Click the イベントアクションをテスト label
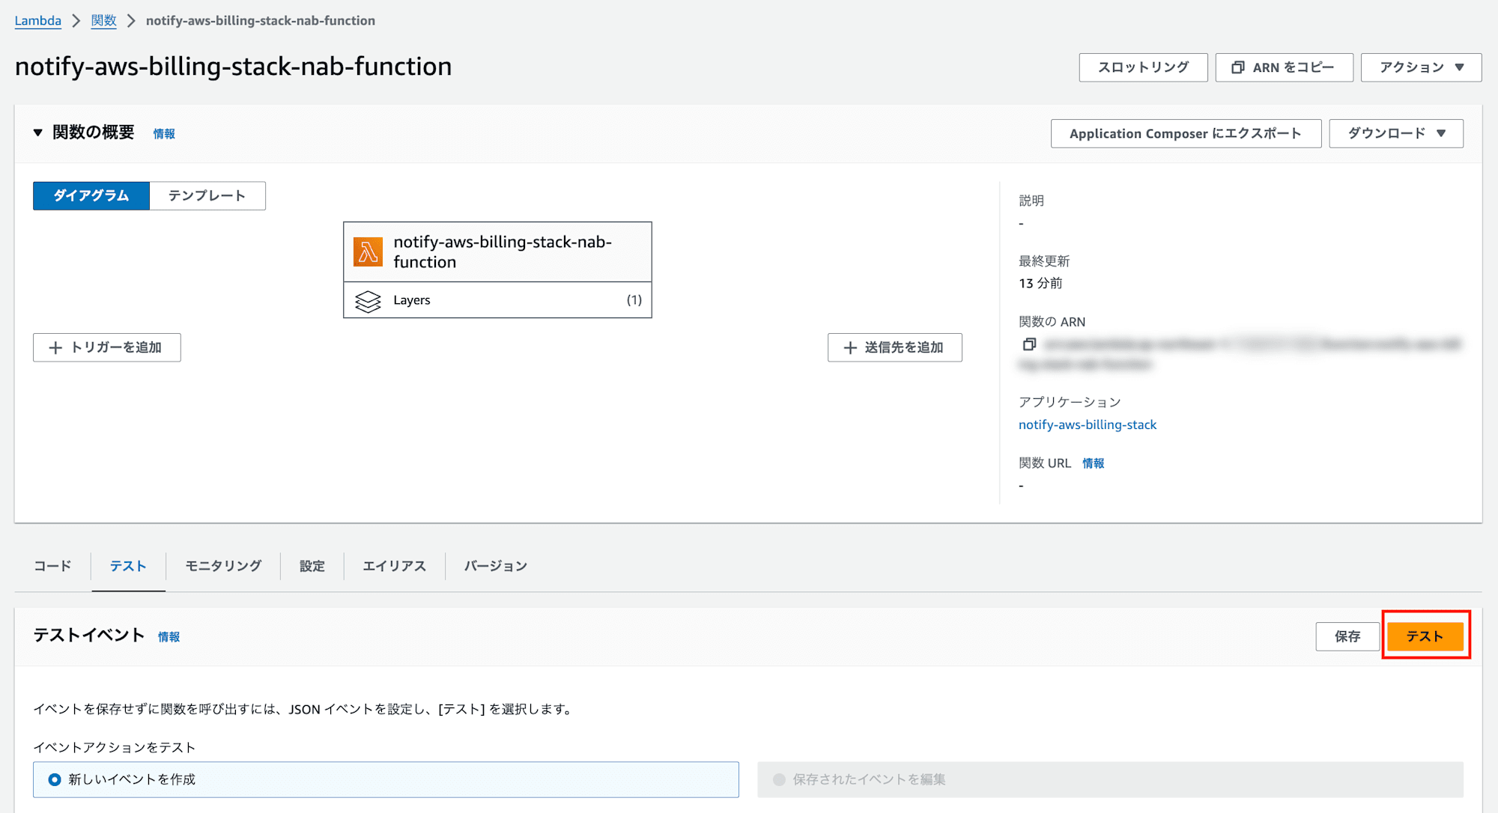The width and height of the screenshot is (1498, 813). pyautogui.click(x=114, y=747)
